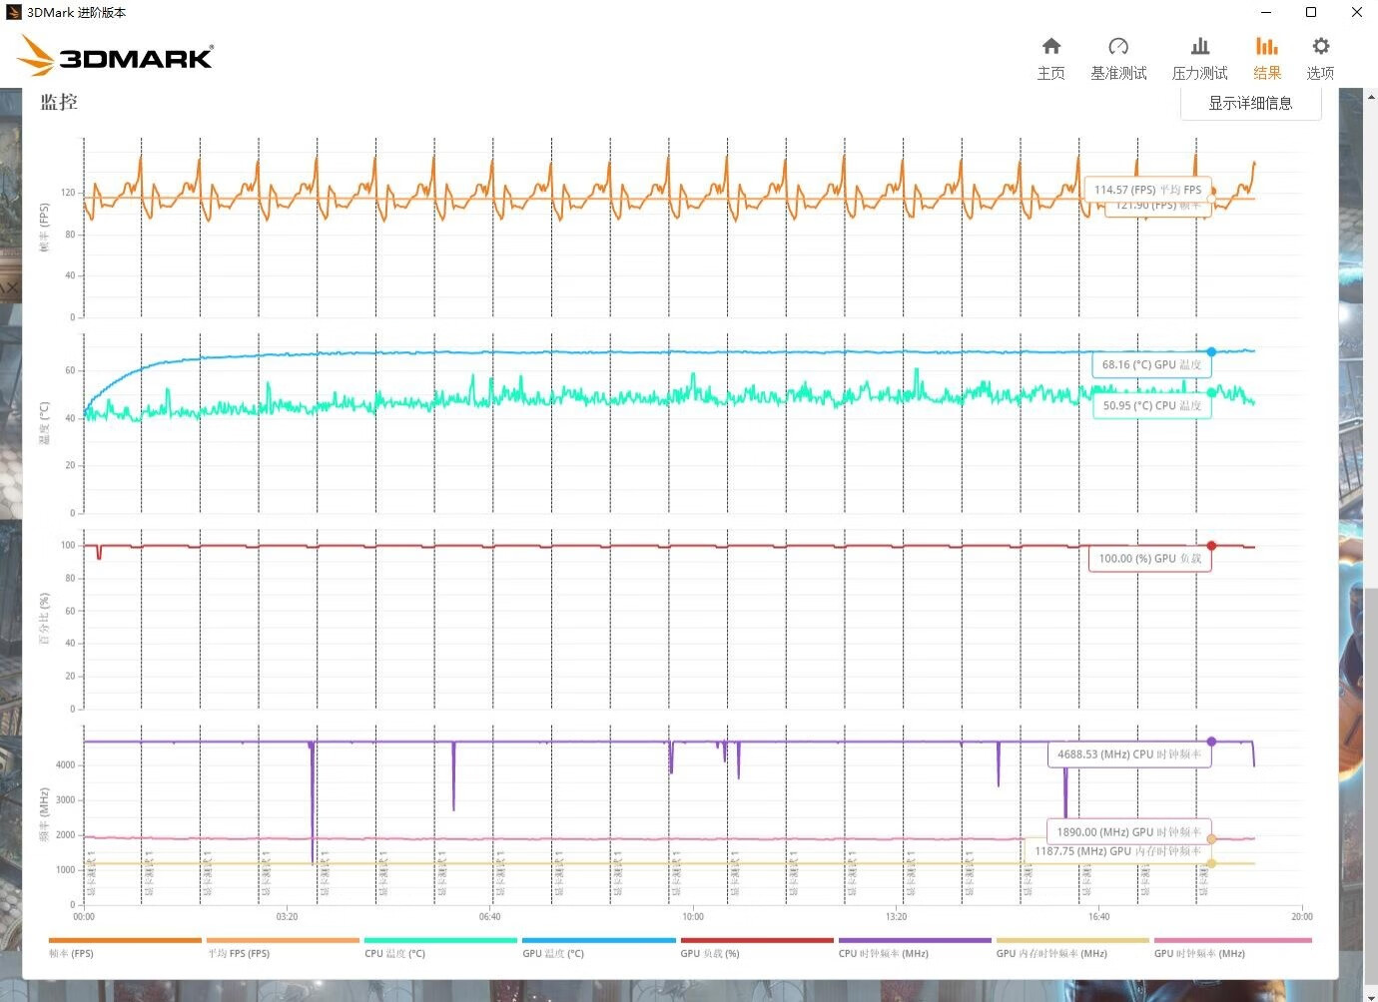Click the 10:00 time axis label
This screenshot has width=1378, height=1002.
tap(693, 916)
